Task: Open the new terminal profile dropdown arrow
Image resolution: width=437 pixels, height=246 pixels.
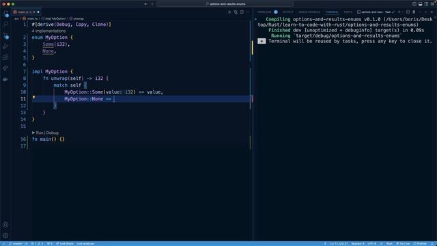Action: tap(403, 12)
